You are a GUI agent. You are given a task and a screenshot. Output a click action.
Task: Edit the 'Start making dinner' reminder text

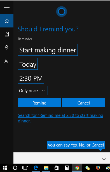click(x=48, y=50)
